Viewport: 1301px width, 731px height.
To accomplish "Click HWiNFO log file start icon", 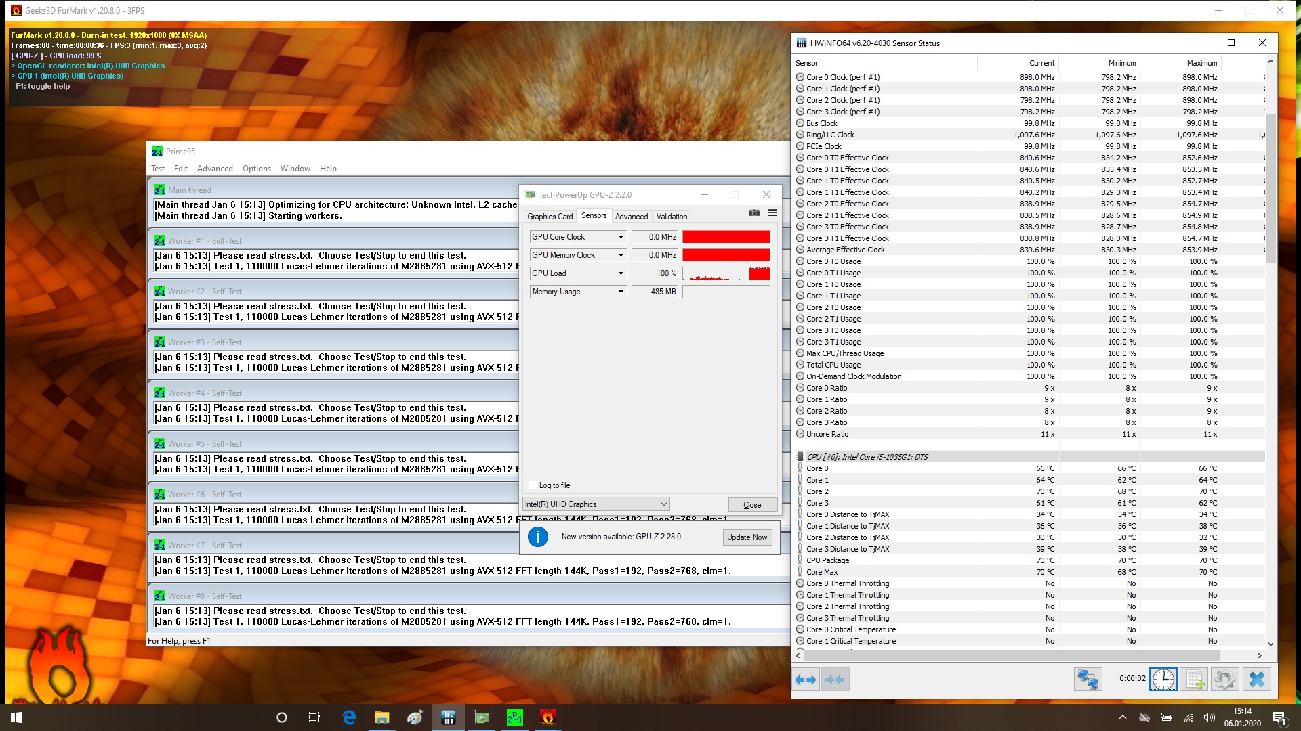I will tap(1194, 680).
